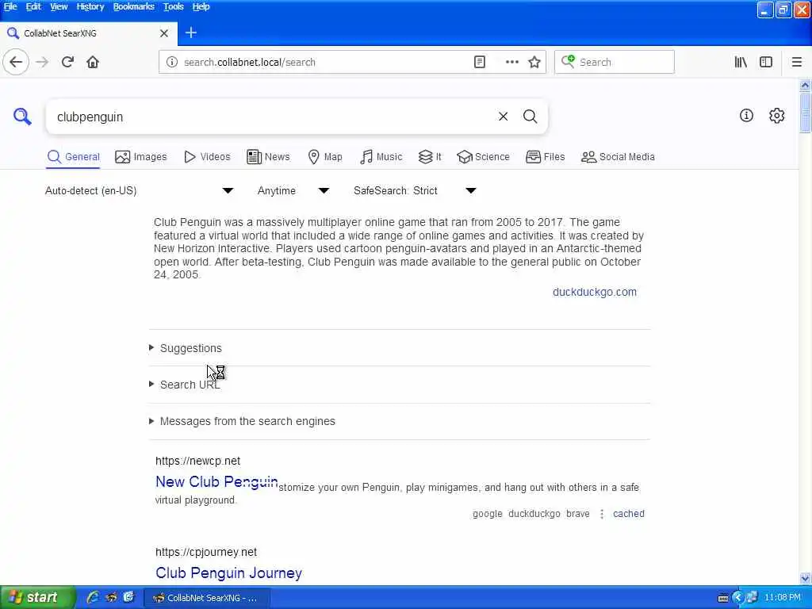
Task: Switch to the Files category
Action: pos(546,157)
